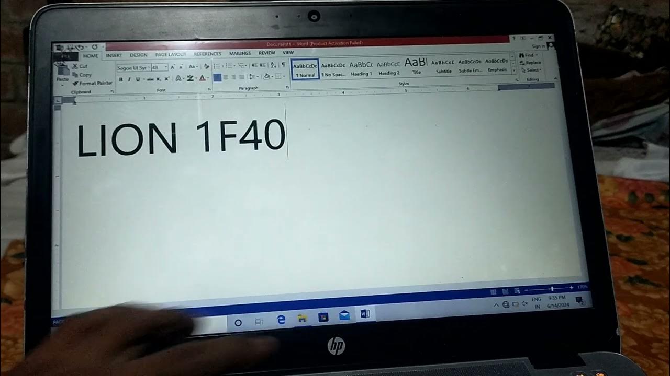The width and height of the screenshot is (670, 376).
Task: Switch to MAILINGS ribbon tab
Action: tap(240, 53)
